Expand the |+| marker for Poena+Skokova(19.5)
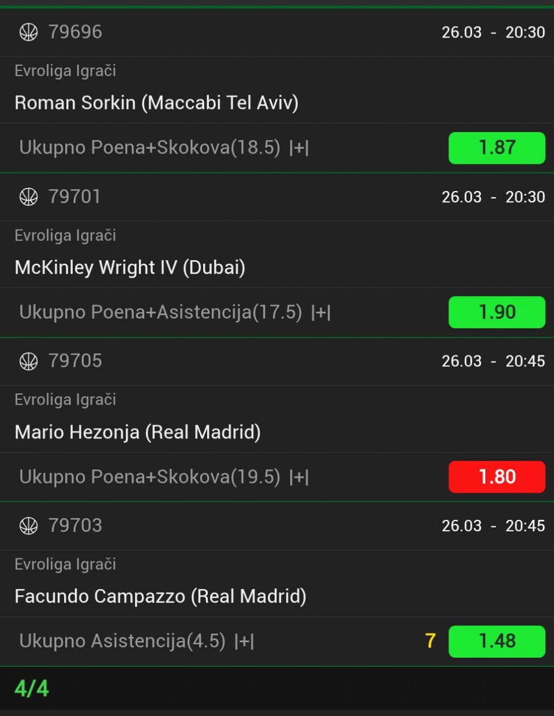The image size is (554, 716). pos(299,477)
